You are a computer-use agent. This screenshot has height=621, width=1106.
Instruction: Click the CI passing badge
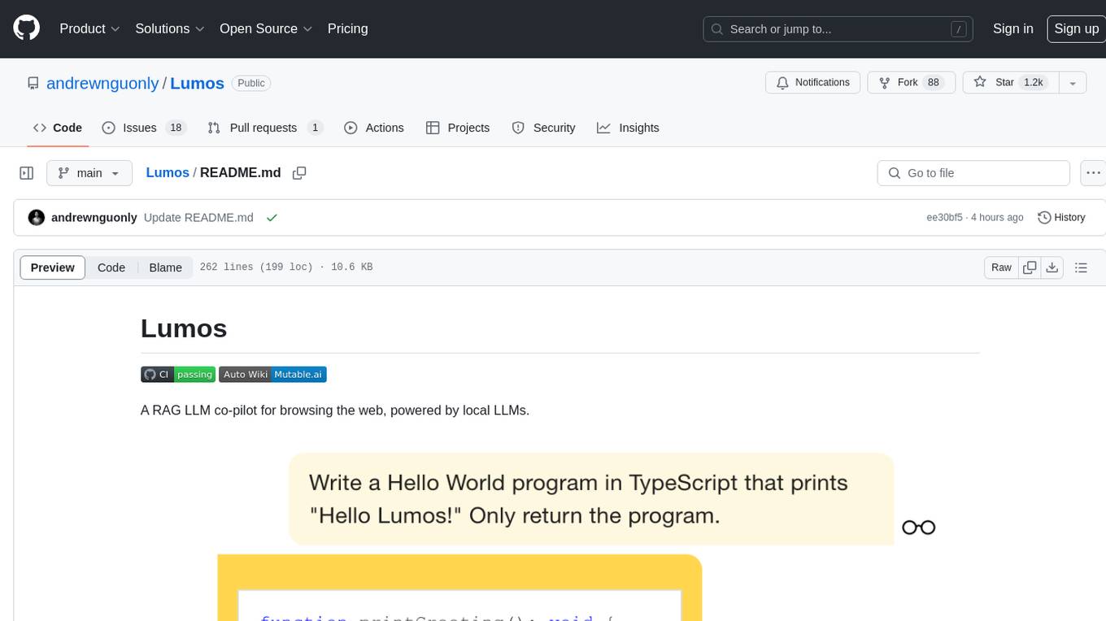(178, 374)
